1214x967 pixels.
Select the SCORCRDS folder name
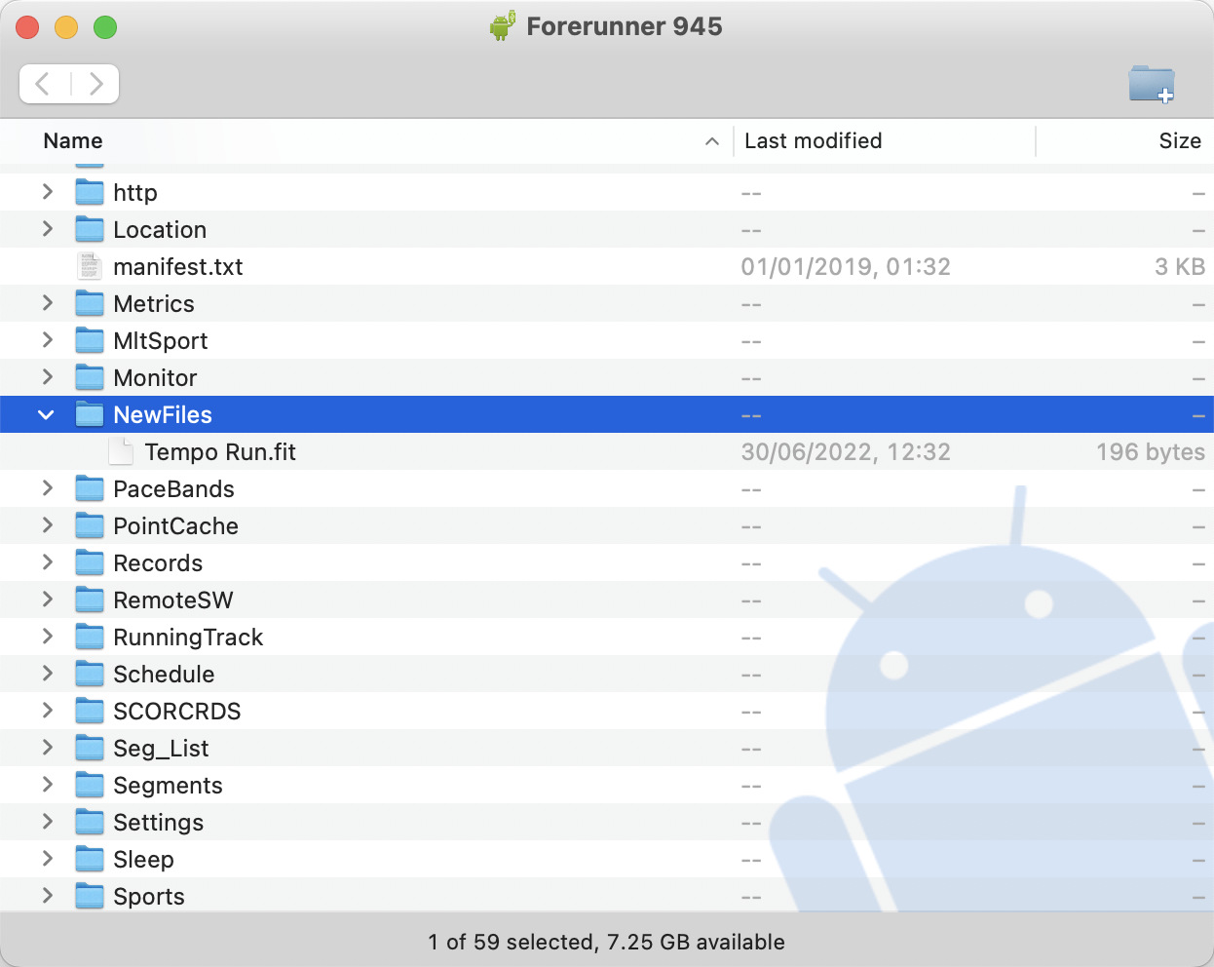point(177,711)
